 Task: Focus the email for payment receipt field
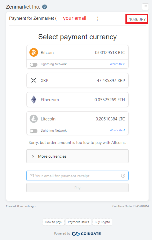(77, 176)
